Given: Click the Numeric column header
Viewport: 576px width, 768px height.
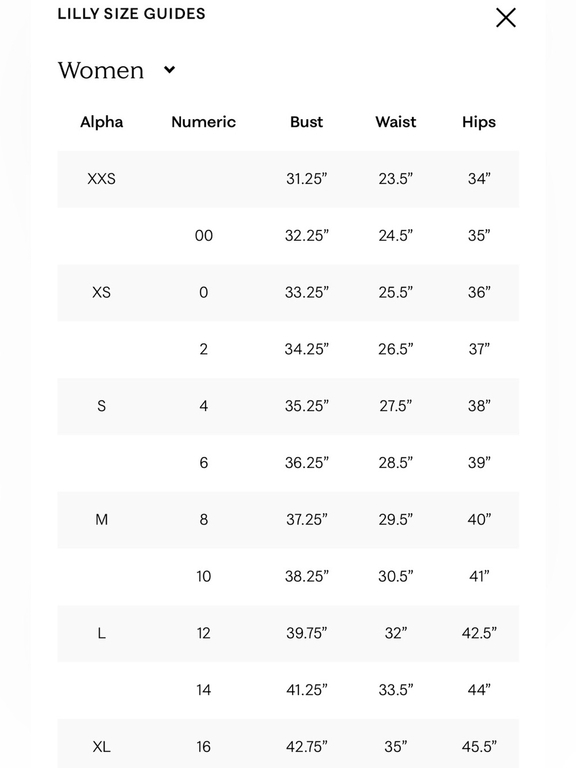Looking at the screenshot, I should pos(203,122).
